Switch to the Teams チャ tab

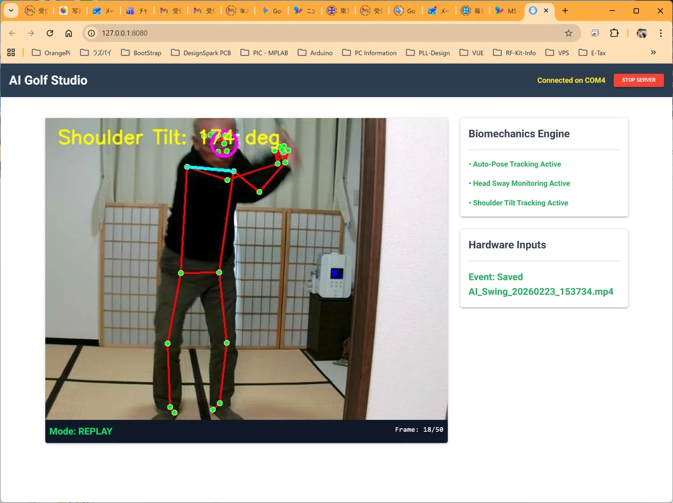pyautogui.click(x=137, y=11)
